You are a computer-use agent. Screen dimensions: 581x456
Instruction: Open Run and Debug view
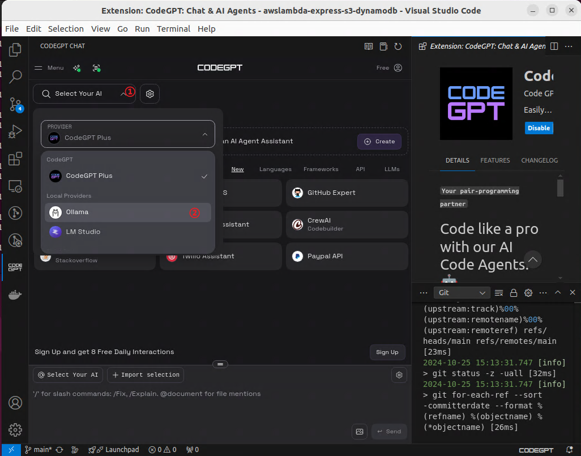(x=15, y=131)
